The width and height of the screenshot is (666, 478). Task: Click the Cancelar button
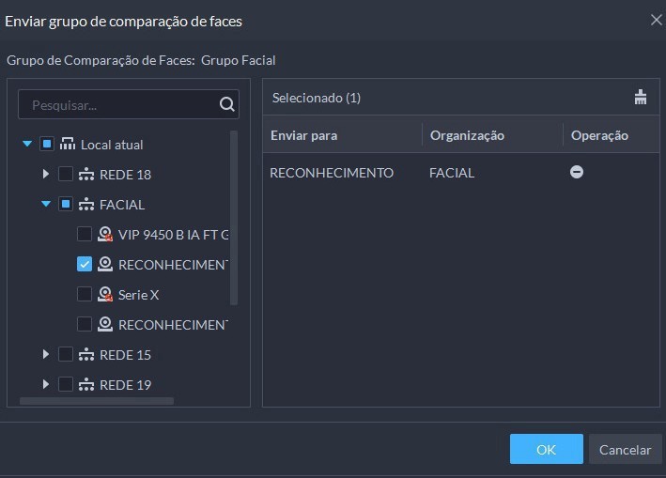(x=625, y=449)
